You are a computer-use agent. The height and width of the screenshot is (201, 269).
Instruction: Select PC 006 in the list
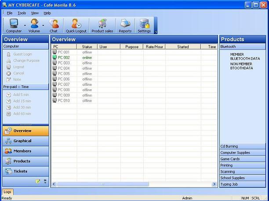pos(64,79)
